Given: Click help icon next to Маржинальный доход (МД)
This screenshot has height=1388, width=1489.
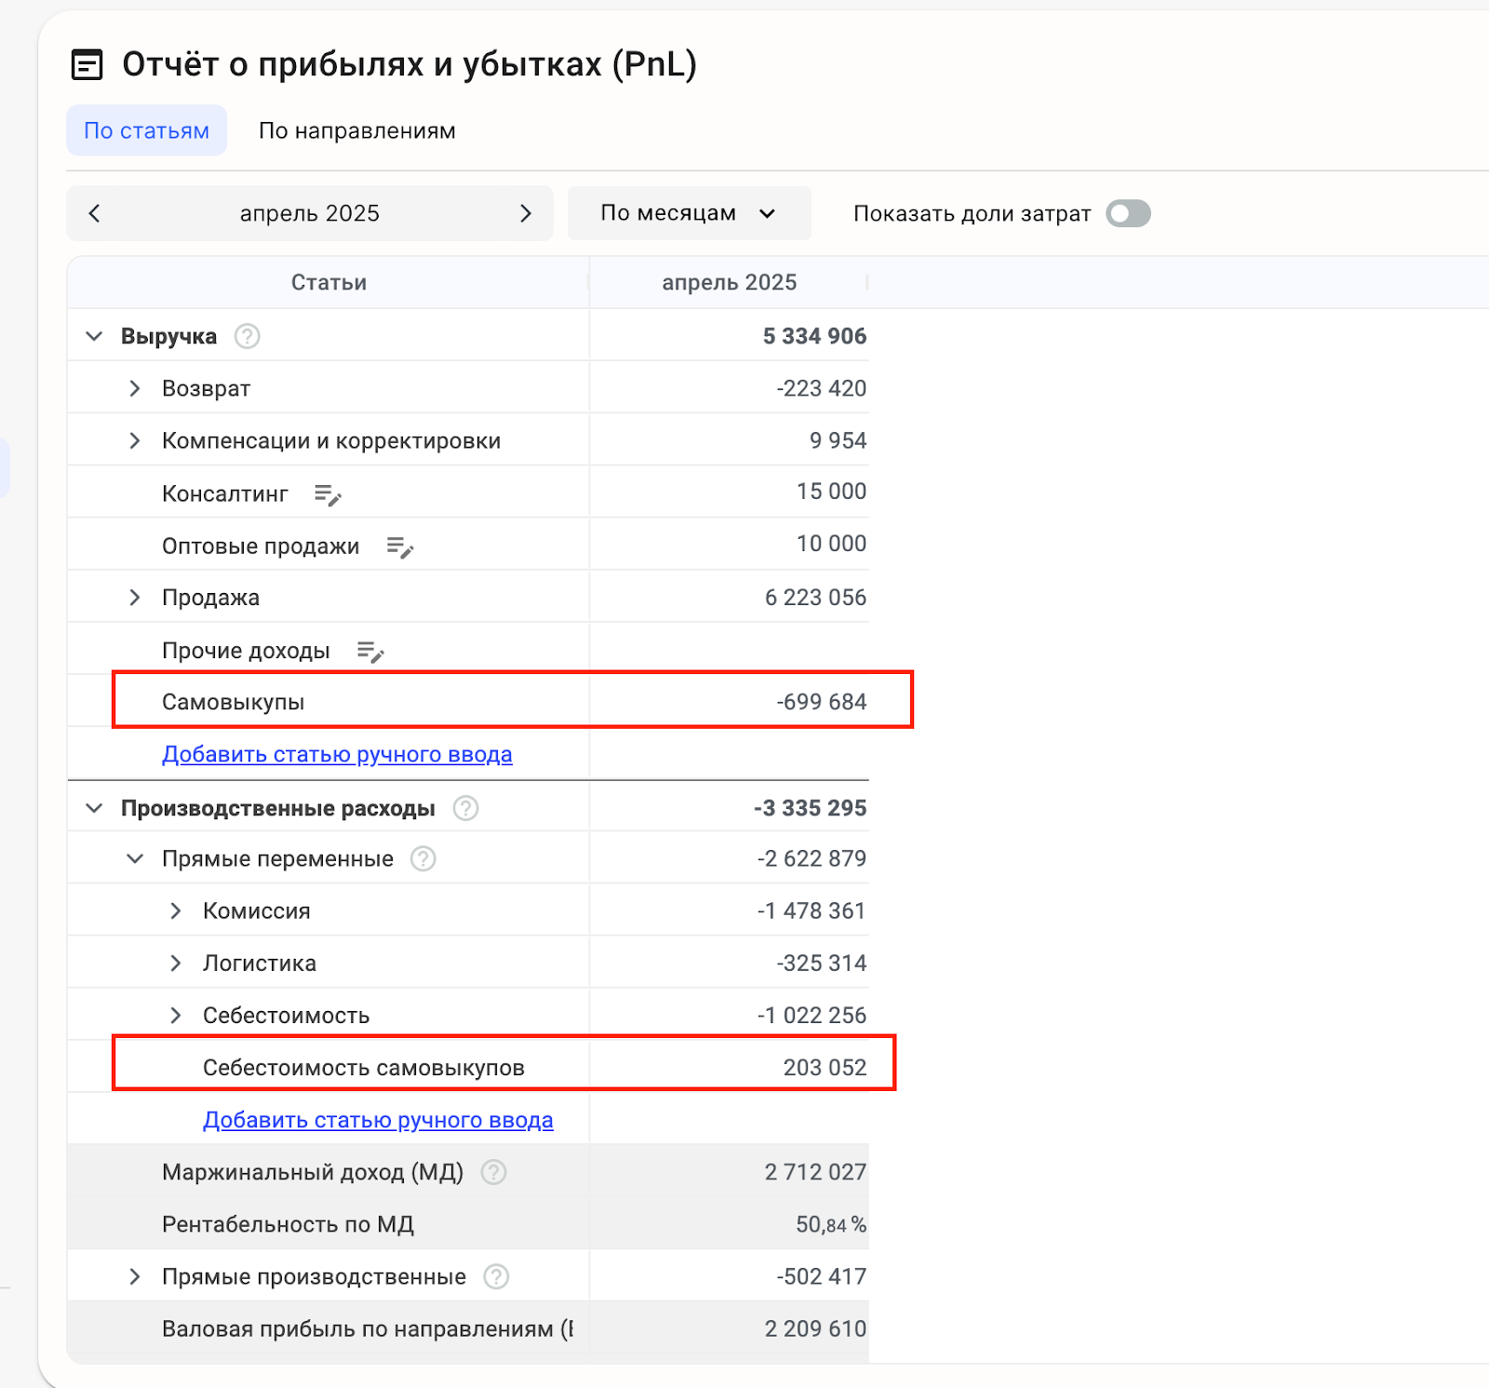Looking at the screenshot, I should (493, 1172).
